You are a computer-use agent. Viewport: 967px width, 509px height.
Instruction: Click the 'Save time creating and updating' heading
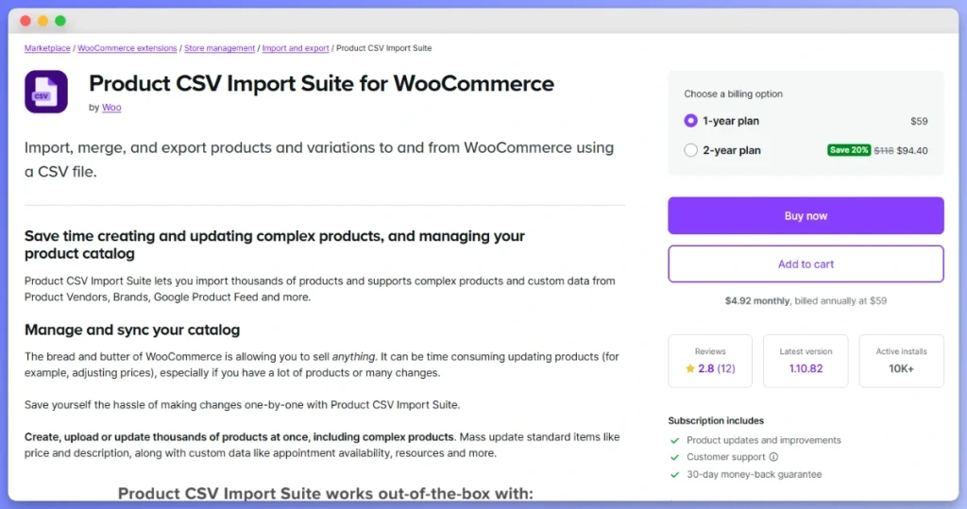(275, 245)
